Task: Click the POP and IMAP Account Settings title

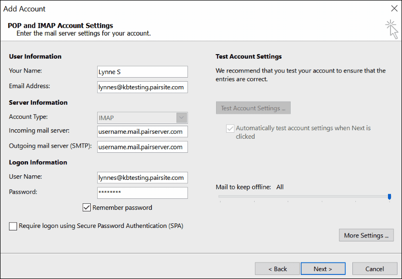Action: [x=60, y=26]
